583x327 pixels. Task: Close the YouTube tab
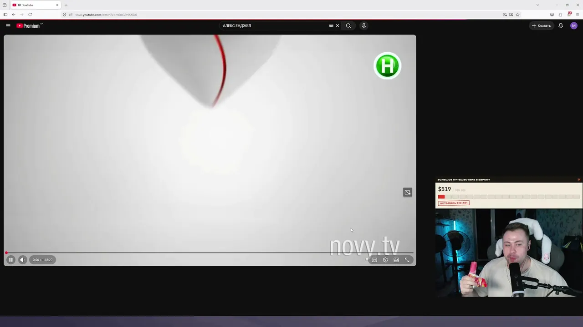click(x=57, y=5)
